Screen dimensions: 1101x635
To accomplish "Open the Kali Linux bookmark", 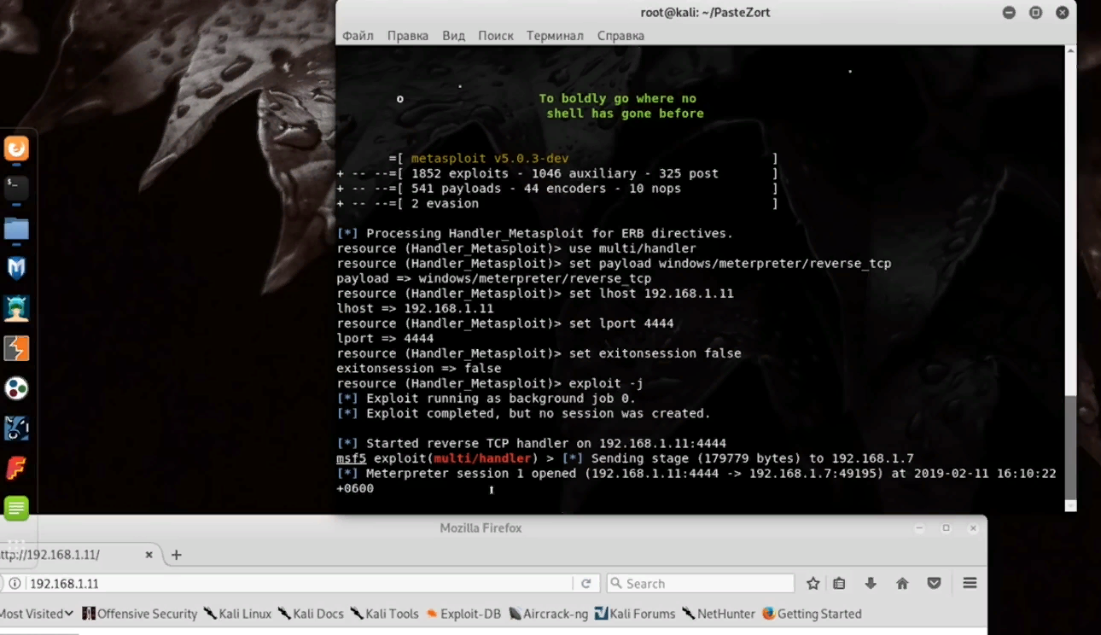I will [237, 614].
